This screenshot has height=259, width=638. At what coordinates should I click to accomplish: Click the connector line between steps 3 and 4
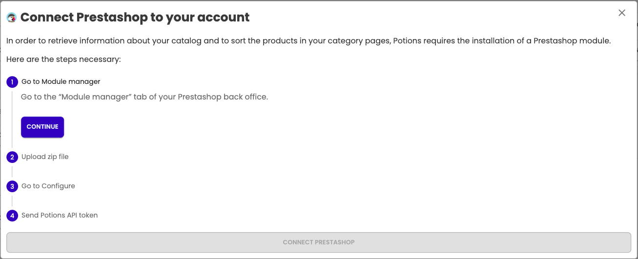pos(12,201)
